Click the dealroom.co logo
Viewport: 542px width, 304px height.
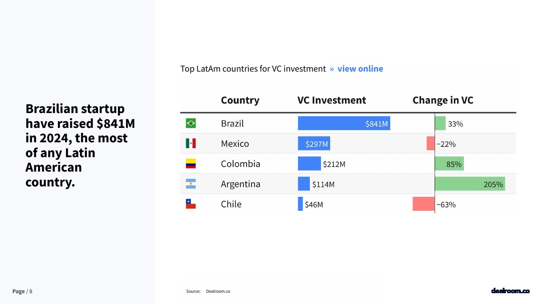510,291
